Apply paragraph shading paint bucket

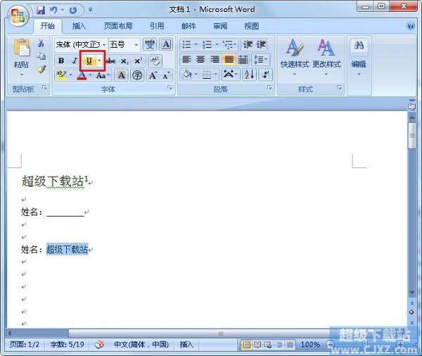click(x=187, y=75)
